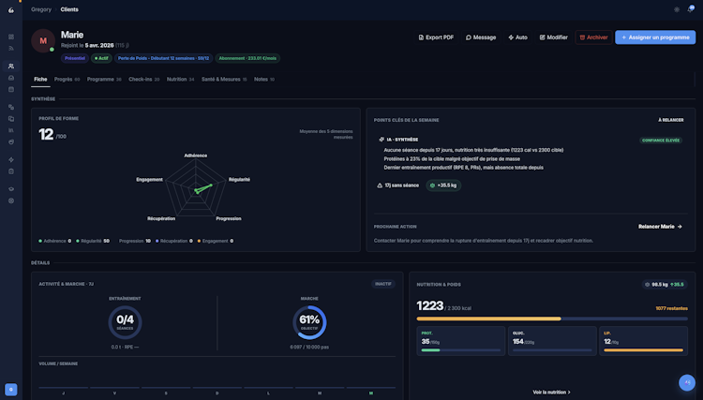Click the Récupération 0 legend item

point(174,241)
